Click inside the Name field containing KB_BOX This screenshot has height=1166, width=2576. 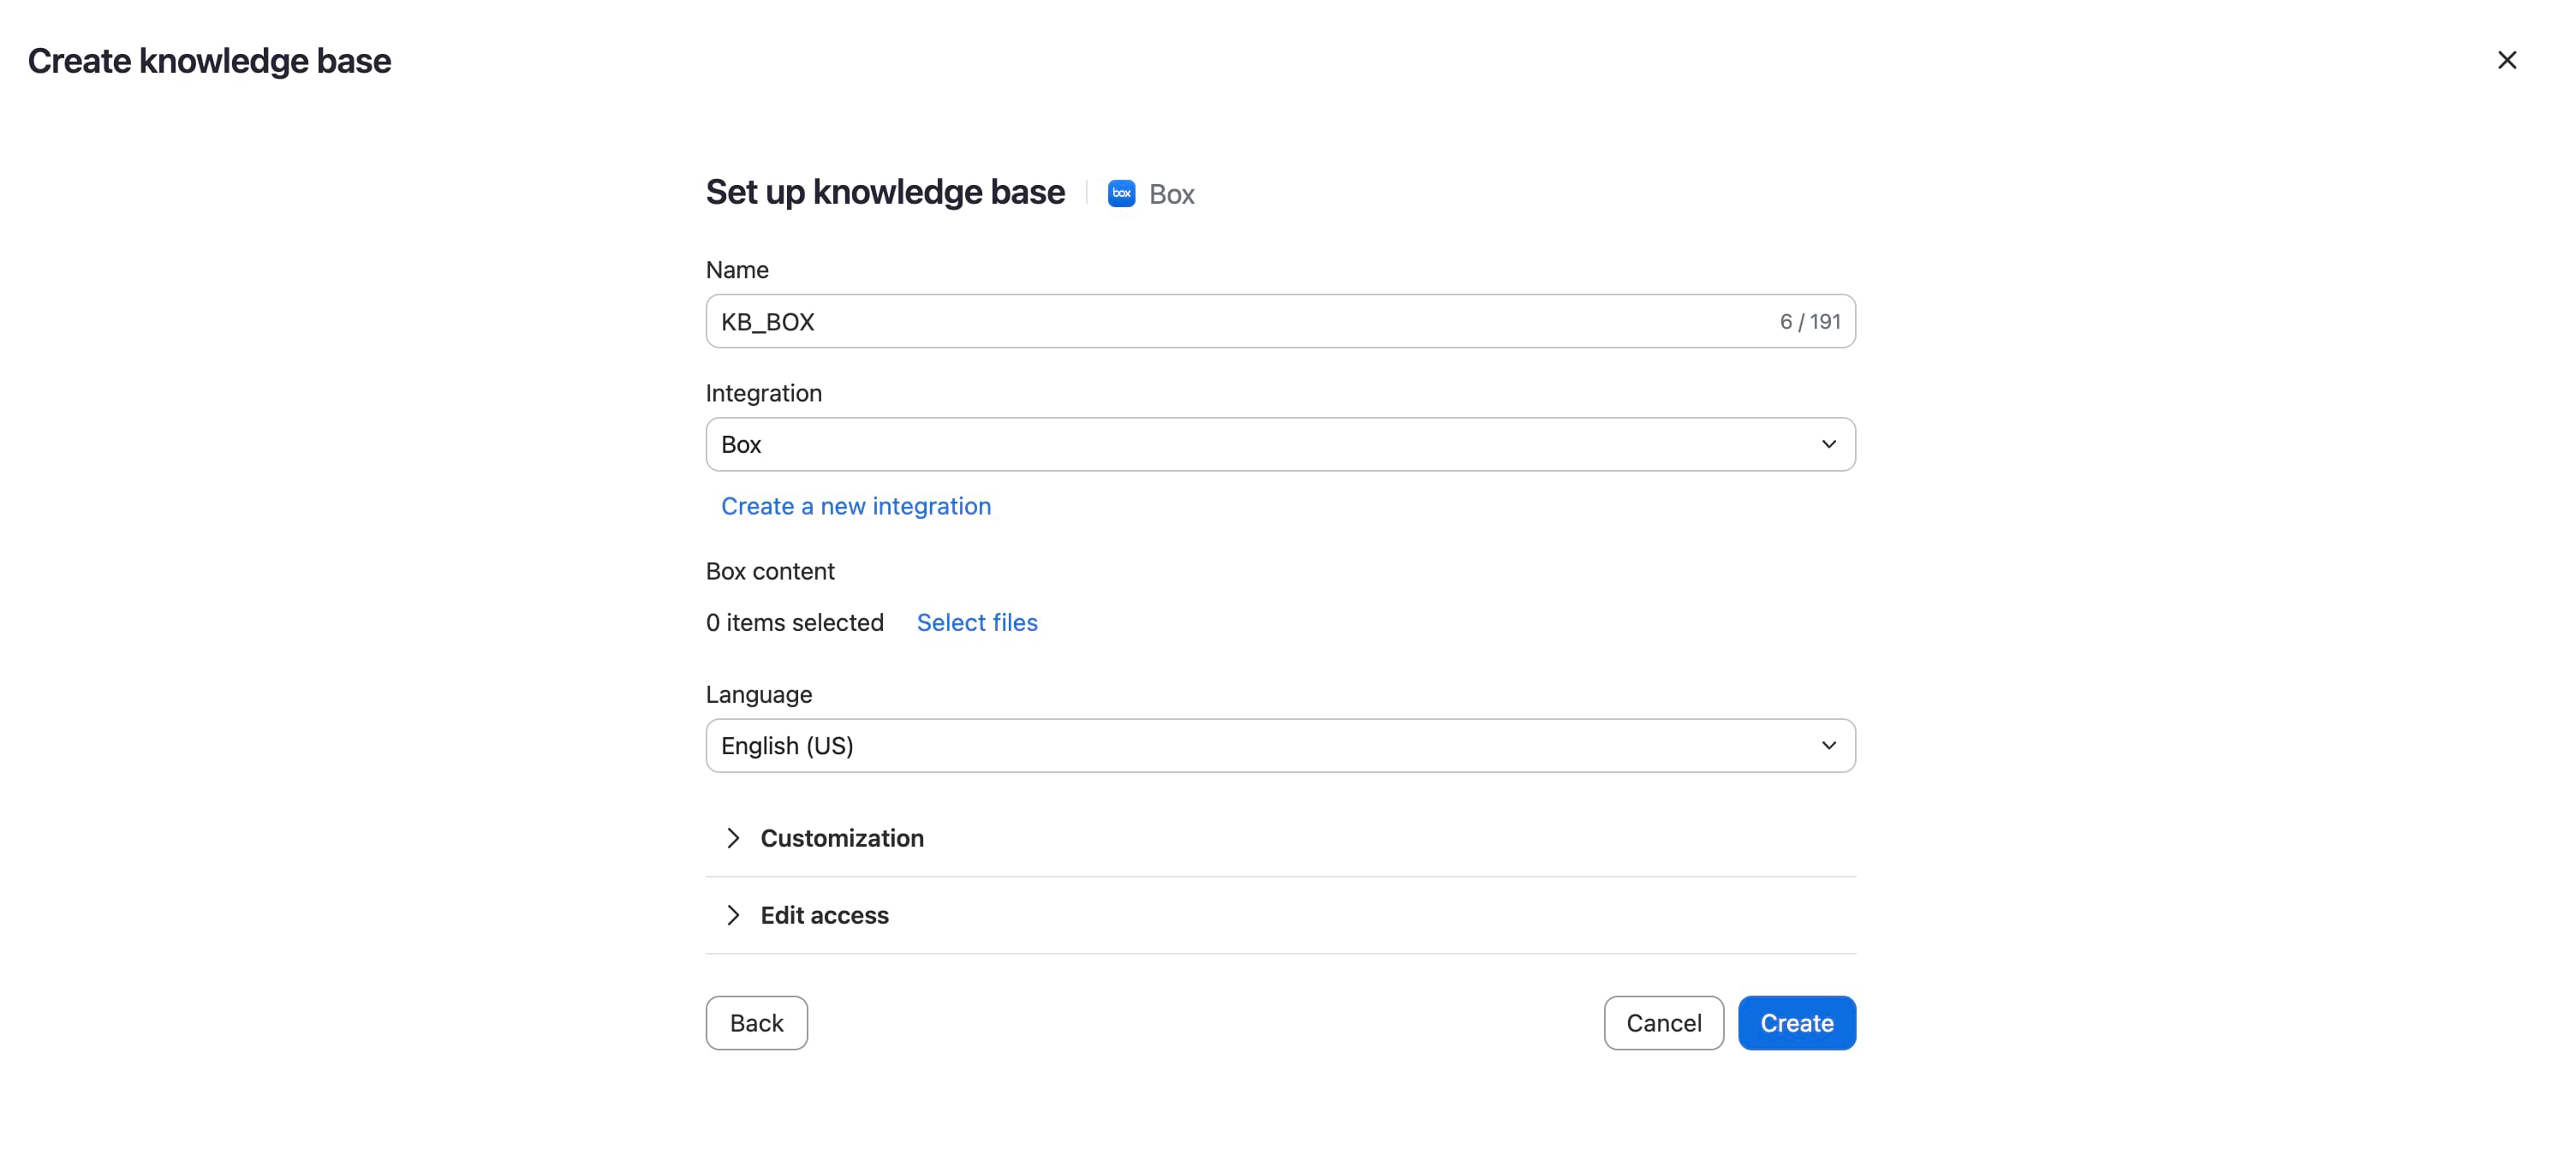pyautogui.click(x=1100, y=321)
